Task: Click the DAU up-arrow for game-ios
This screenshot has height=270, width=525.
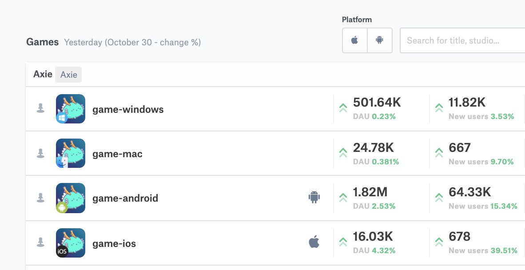Action: tap(343, 242)
